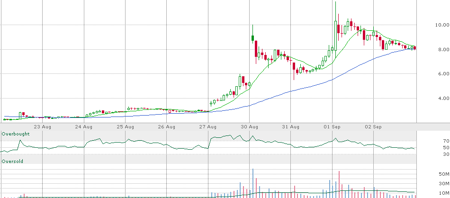The width and height of the screenshot is (450, 198).
Task: Select the "24 Aug" date label
Action: coord(84,127)
